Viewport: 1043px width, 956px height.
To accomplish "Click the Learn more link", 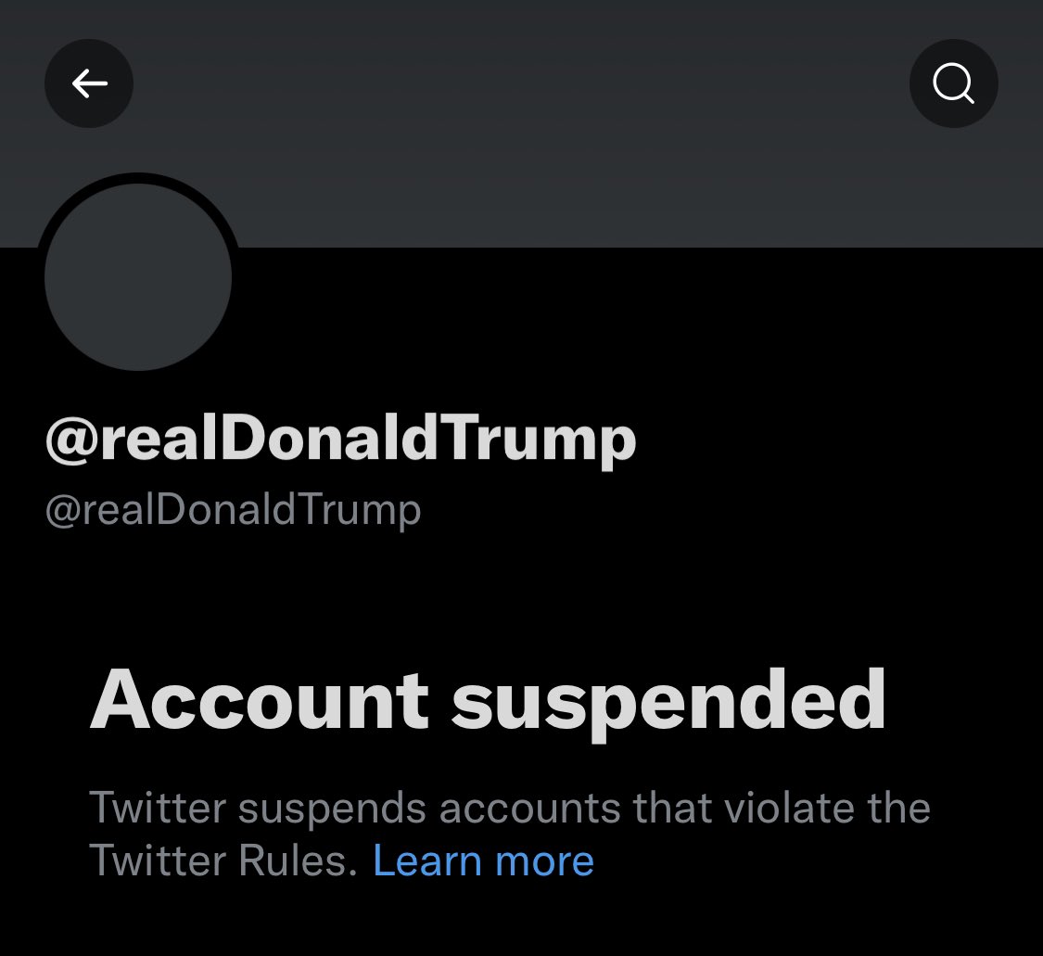I will pyautogui.click(x=484, y=860).
